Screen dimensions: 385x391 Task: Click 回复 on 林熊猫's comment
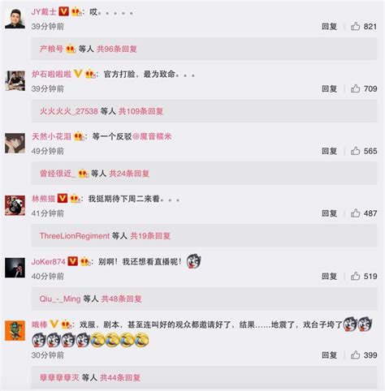pos(329,213)
